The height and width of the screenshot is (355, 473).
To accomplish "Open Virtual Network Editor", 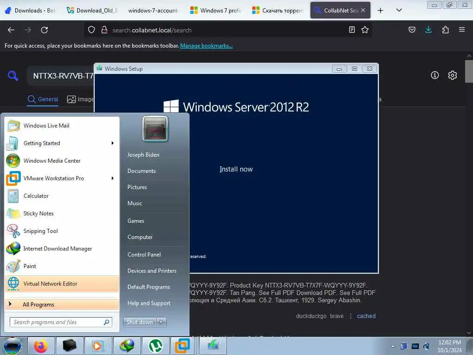I will coord(62,284).
